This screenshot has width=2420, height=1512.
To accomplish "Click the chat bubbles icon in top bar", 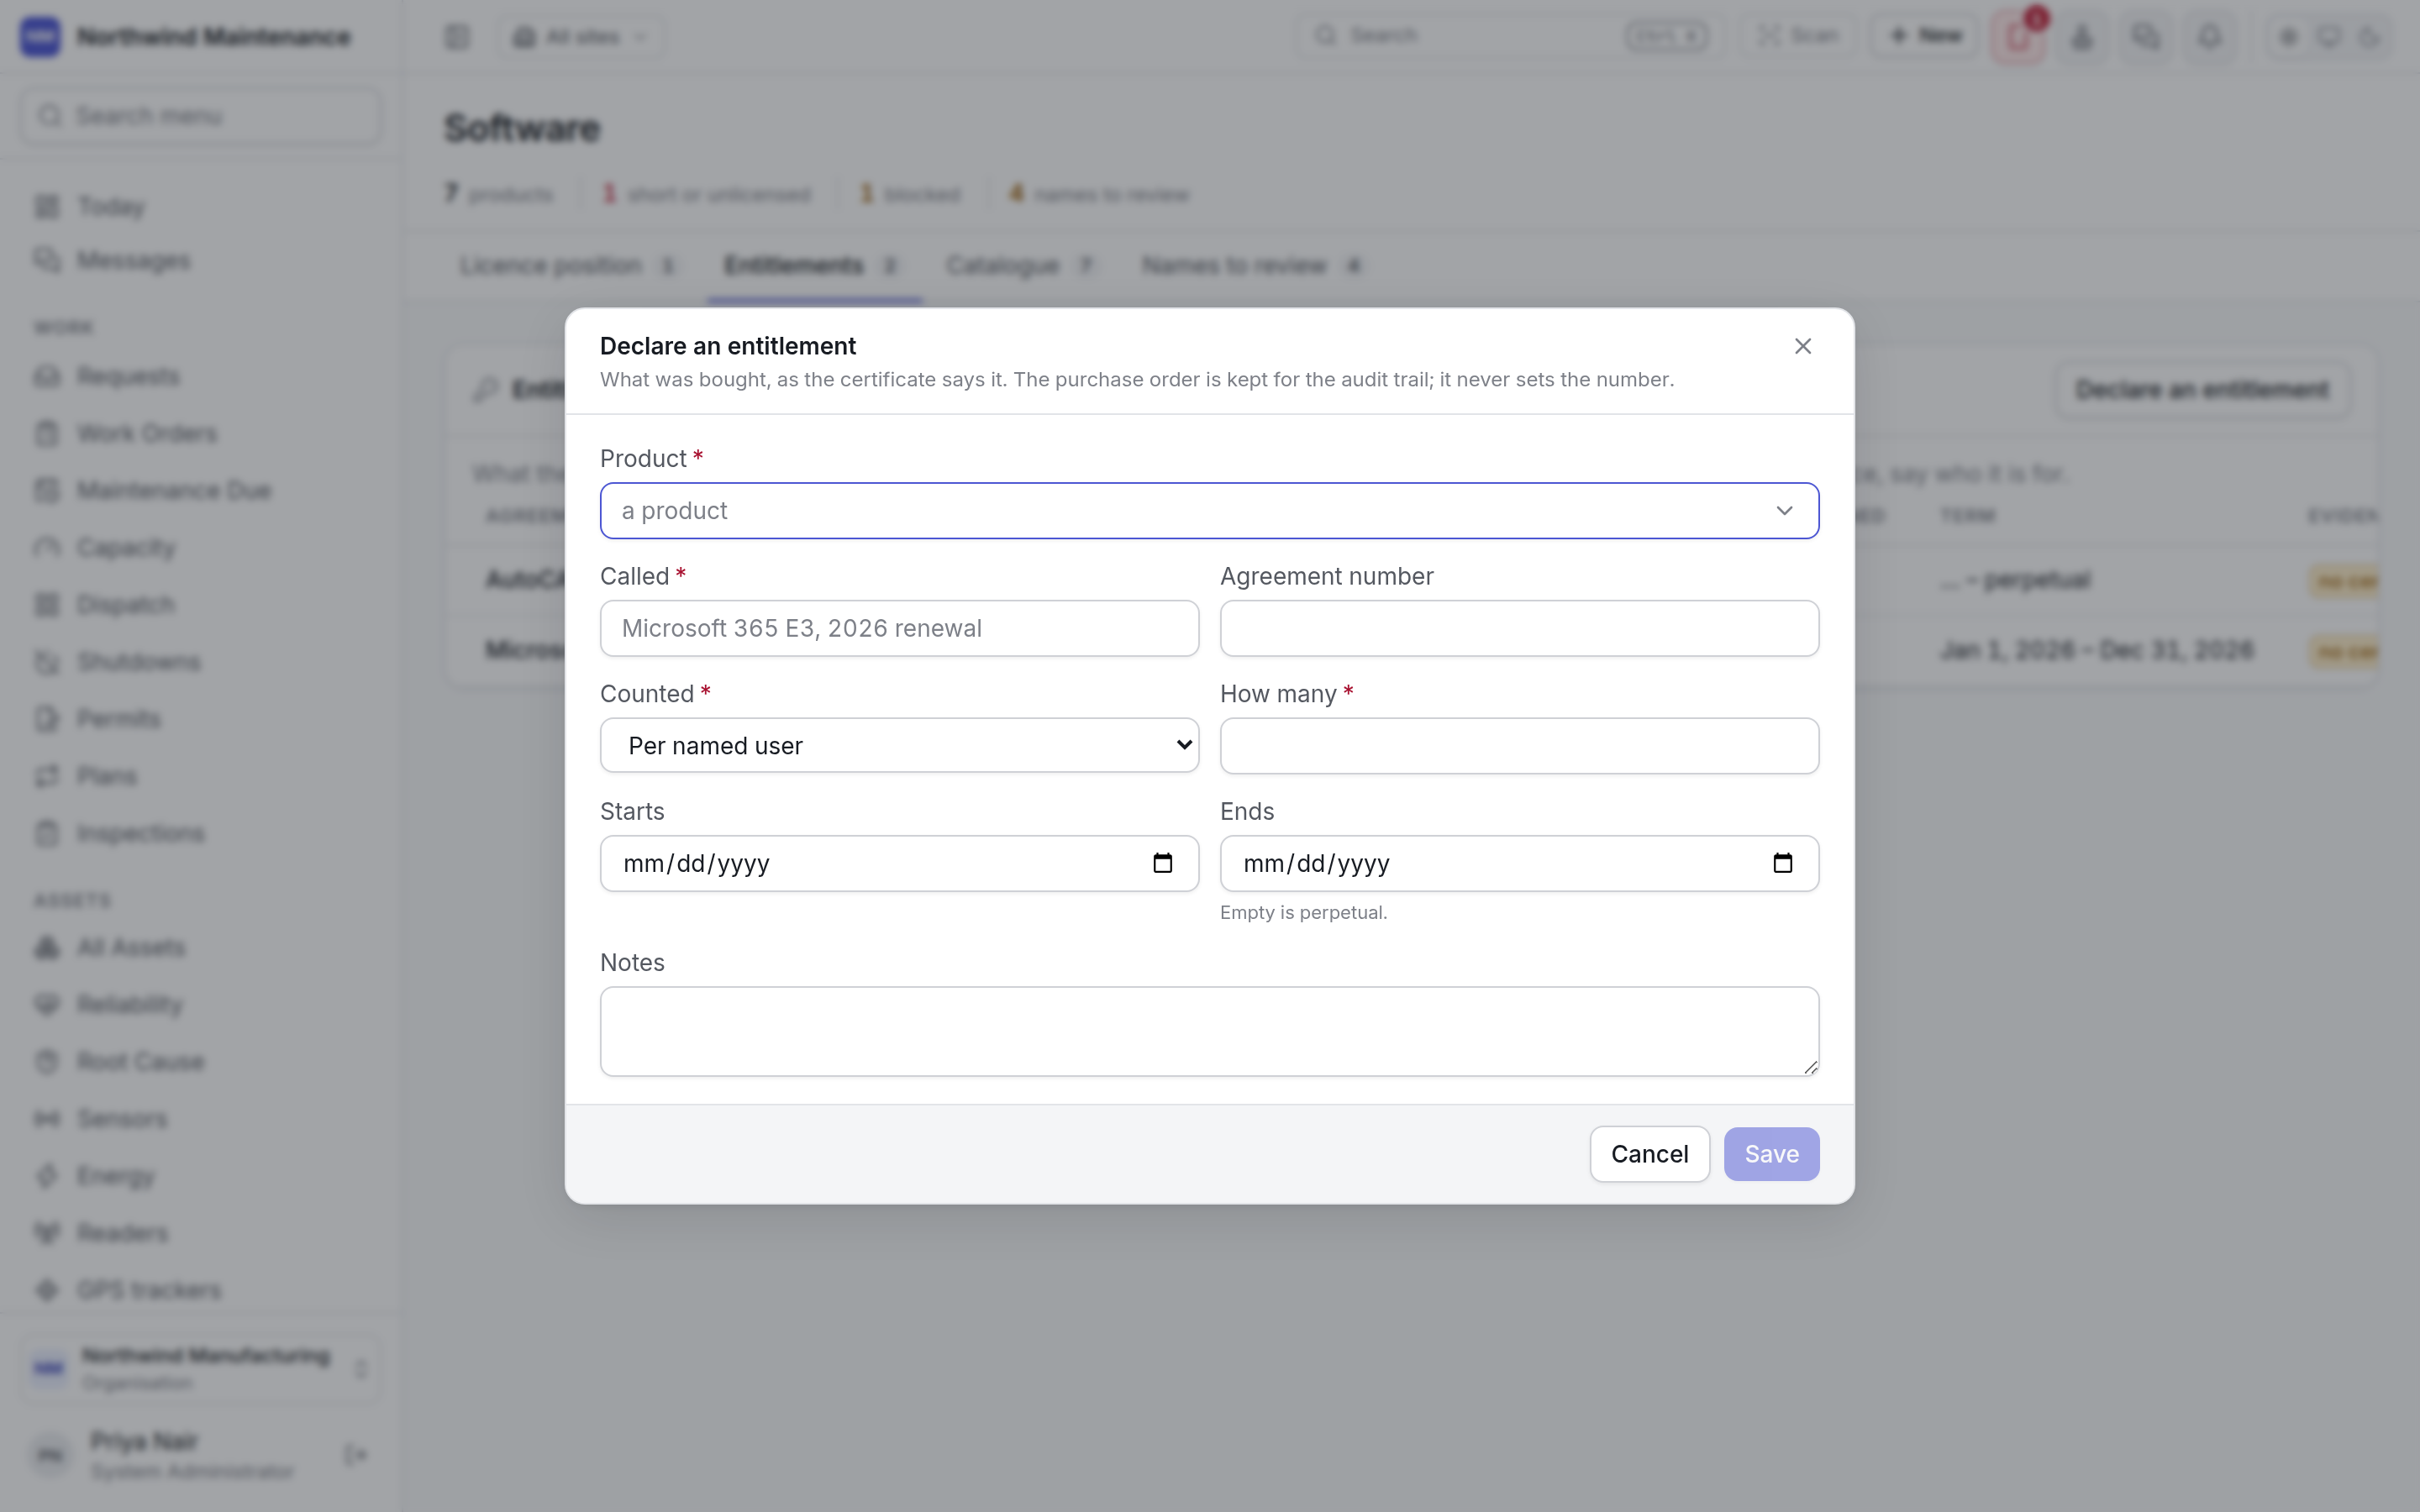I will [2145, 37].
